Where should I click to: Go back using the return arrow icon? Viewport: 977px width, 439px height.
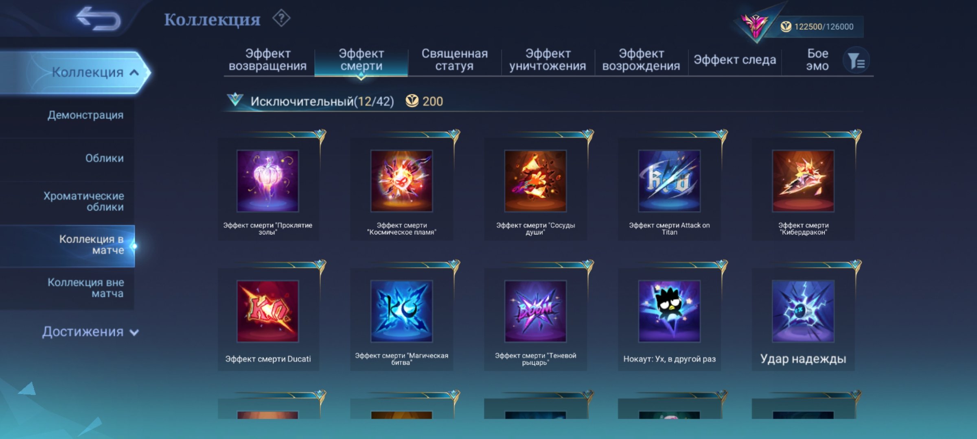coord(99,19)
